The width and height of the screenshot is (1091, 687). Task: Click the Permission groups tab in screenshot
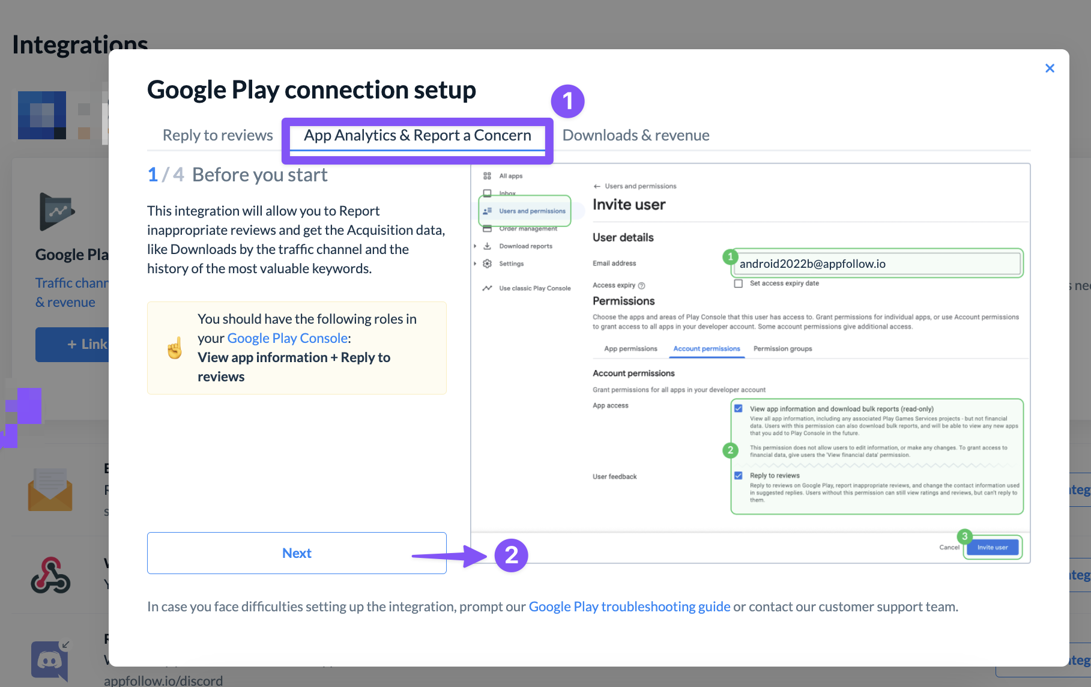[783, 349]
